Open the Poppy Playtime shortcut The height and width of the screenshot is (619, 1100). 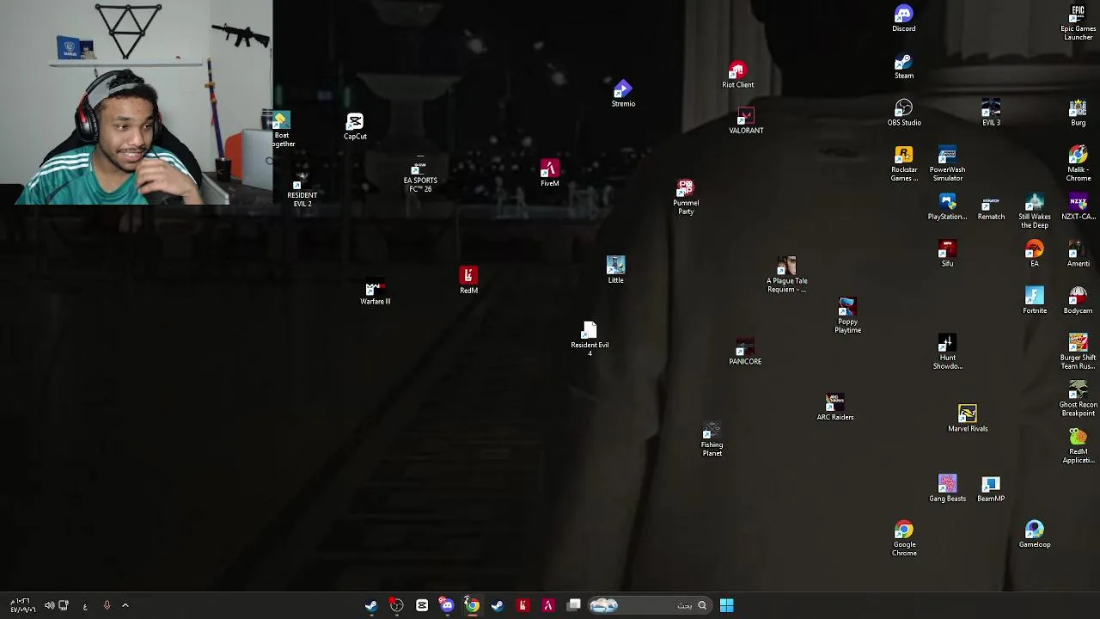(847, 316)
